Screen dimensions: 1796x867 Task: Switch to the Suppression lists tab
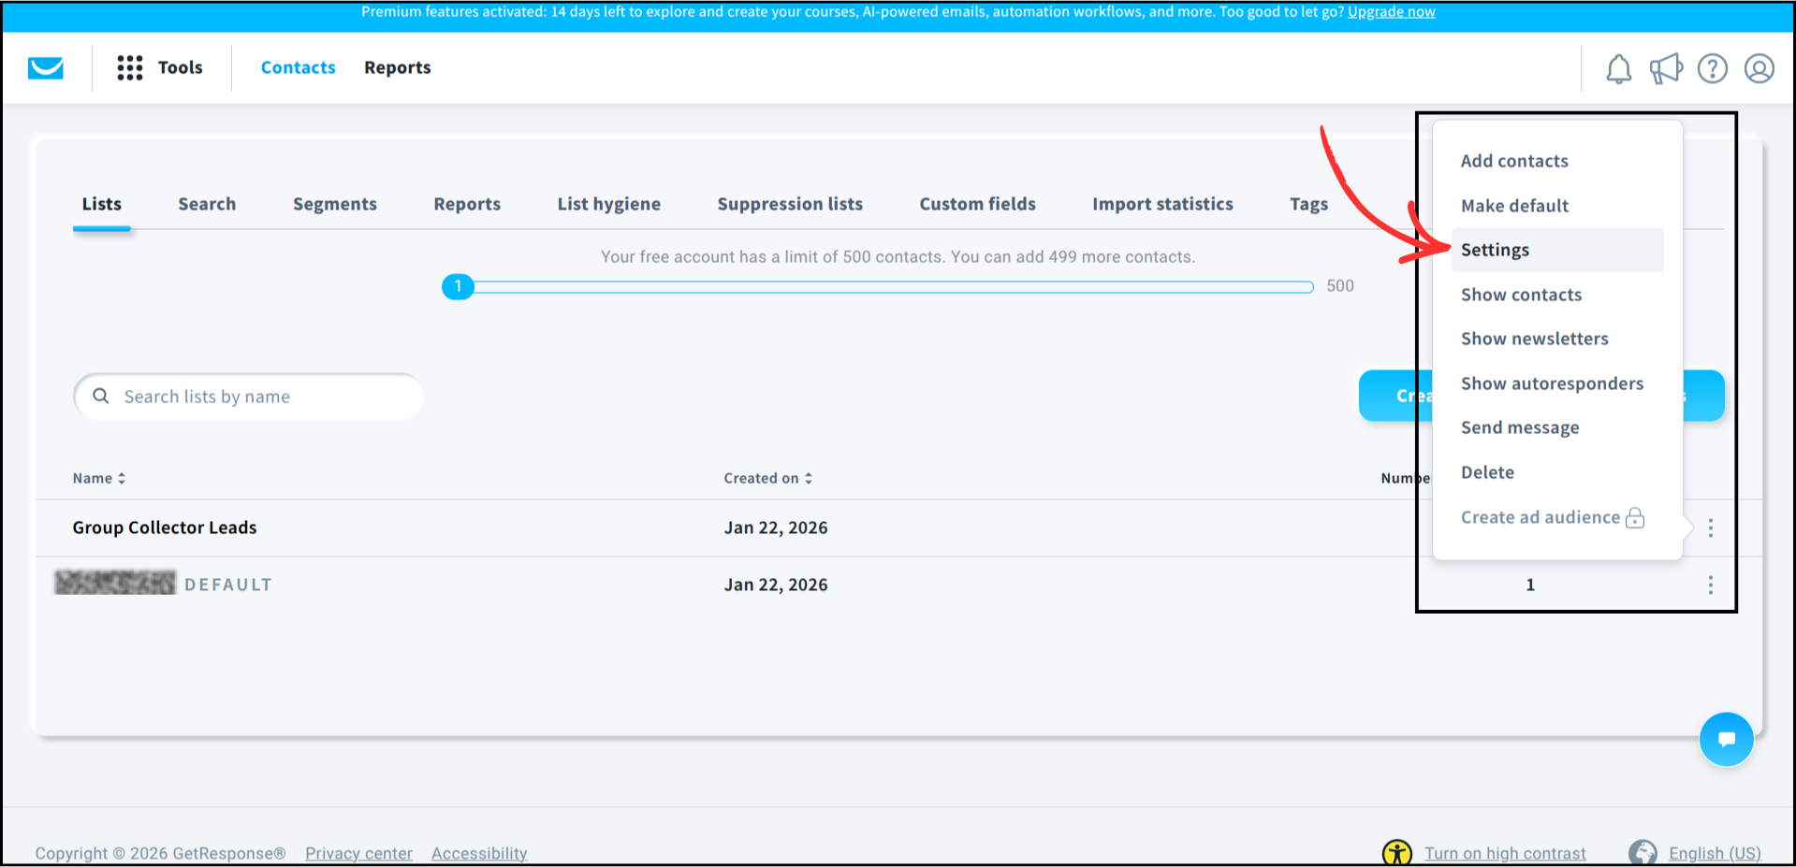coord(790,203)
